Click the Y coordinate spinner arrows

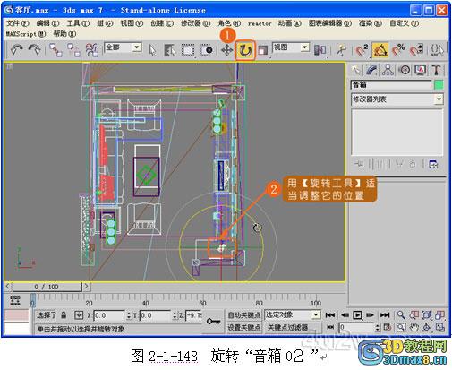pyautogui.click(x=175, y=315)
